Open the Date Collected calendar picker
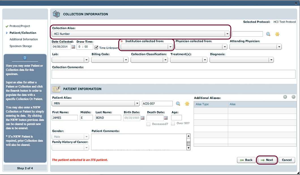The width and height of the screenshot is (300, 175). pos(73,47)
